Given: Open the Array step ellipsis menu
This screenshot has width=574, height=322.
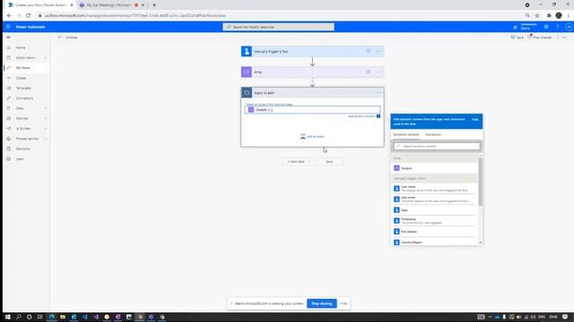Looking at the screenshot, I should [378, 72].
